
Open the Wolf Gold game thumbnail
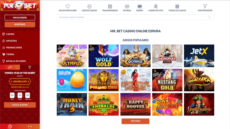click(103, 56)
